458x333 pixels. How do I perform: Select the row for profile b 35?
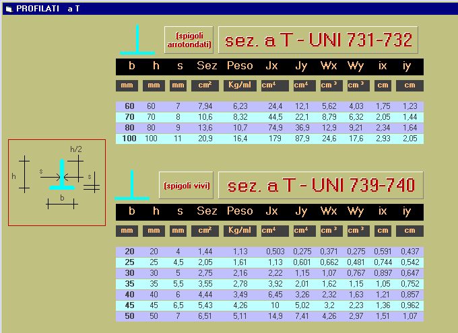coord(269,284)
